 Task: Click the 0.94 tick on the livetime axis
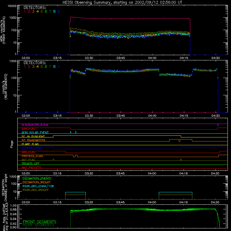tap(14, 219)
